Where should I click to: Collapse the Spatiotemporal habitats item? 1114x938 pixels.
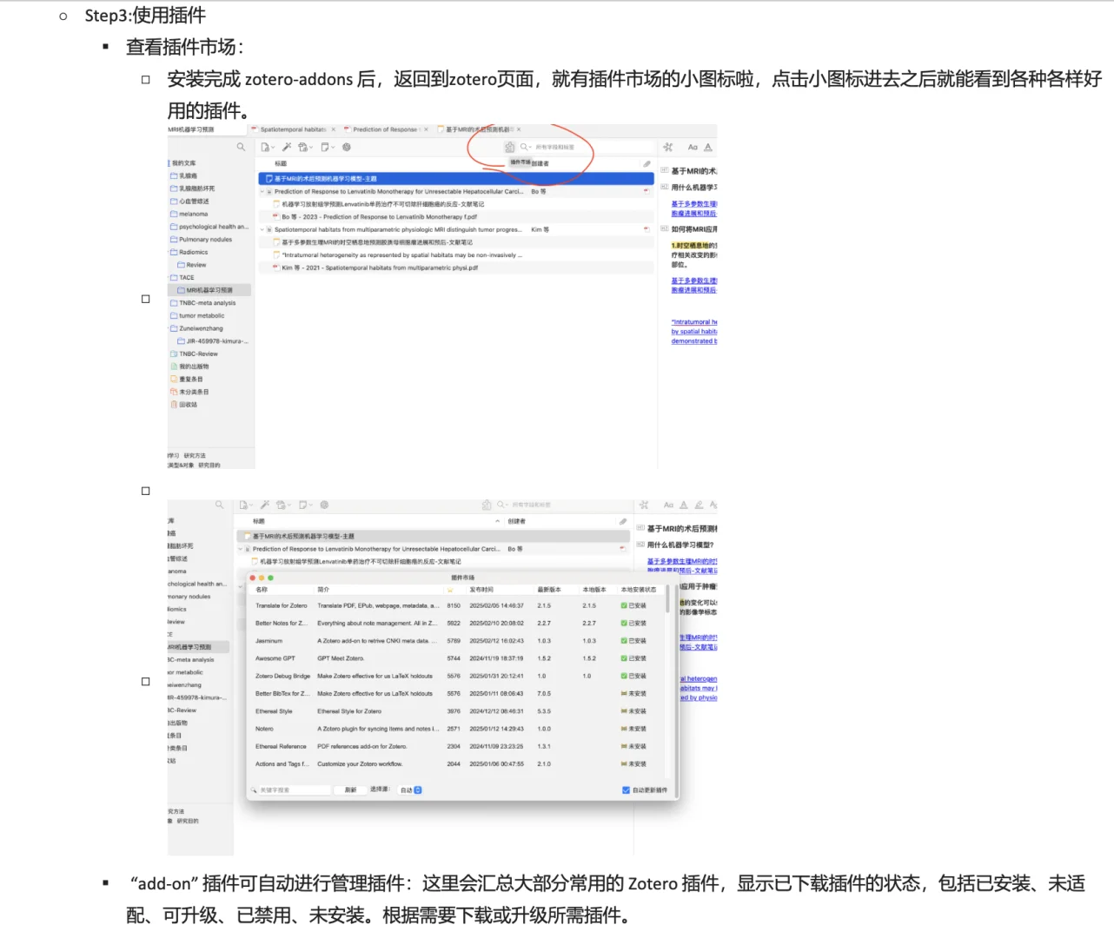[262, 228]
